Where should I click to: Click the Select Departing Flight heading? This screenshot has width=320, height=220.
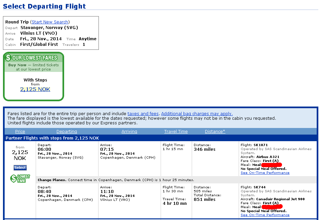44,6
